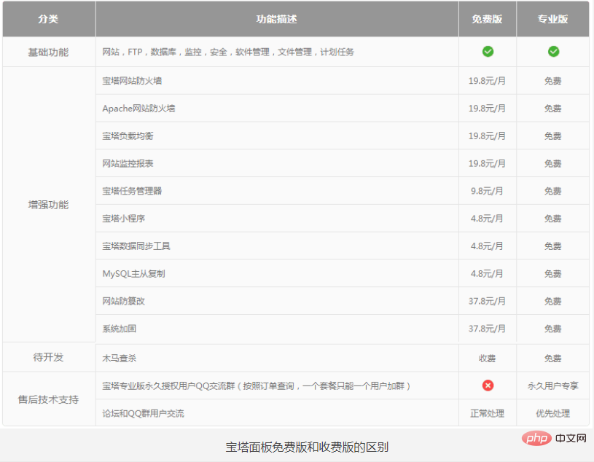Click the 宝塔任务管理器 row label
Screen dimensions: 594x462
pos(132,191)
